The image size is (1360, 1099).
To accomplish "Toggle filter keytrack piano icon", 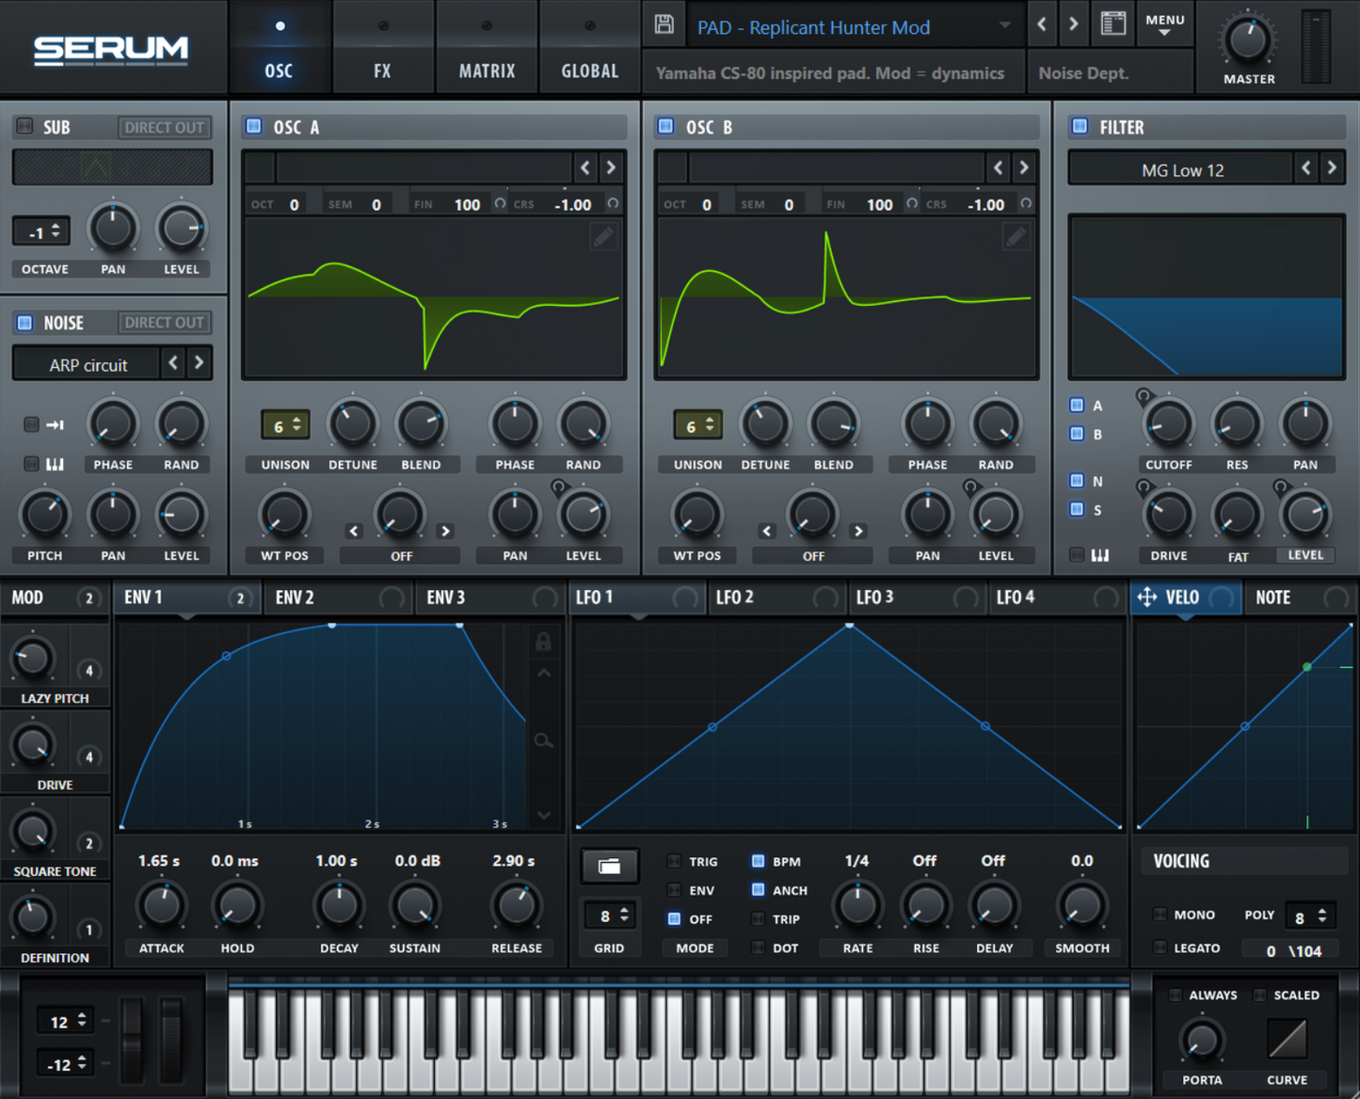I will pos(1099,555).
